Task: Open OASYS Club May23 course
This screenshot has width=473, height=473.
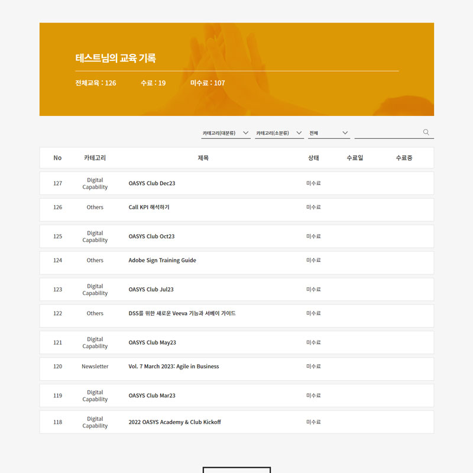Action: [152, 343]
